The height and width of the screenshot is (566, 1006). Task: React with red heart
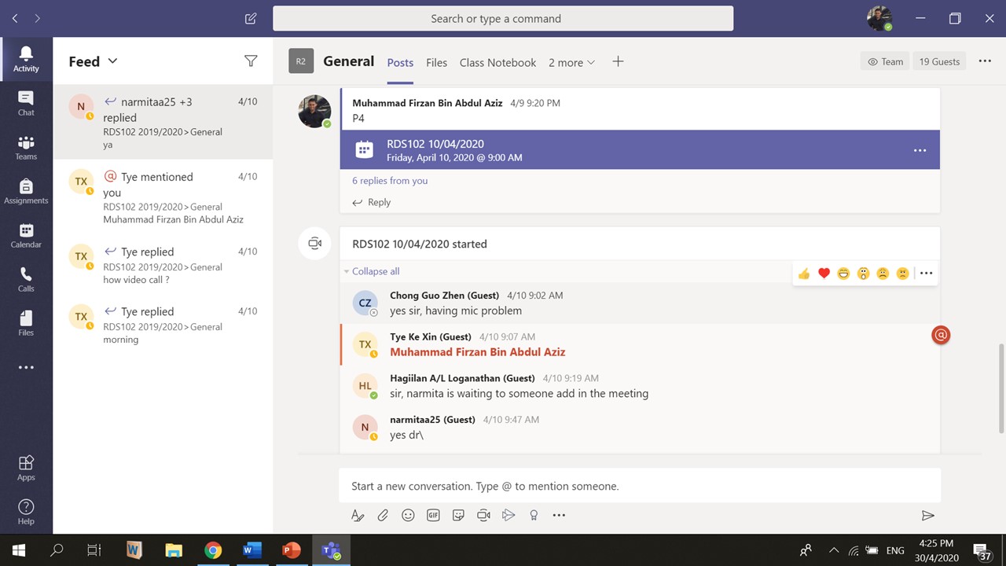[824, 274]
